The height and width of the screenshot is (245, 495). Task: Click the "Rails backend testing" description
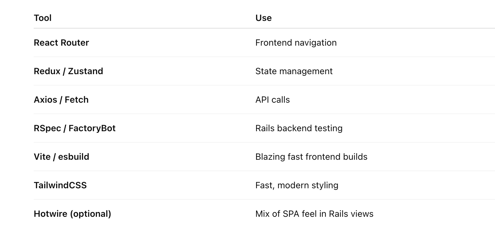click(x=299, y=128)
